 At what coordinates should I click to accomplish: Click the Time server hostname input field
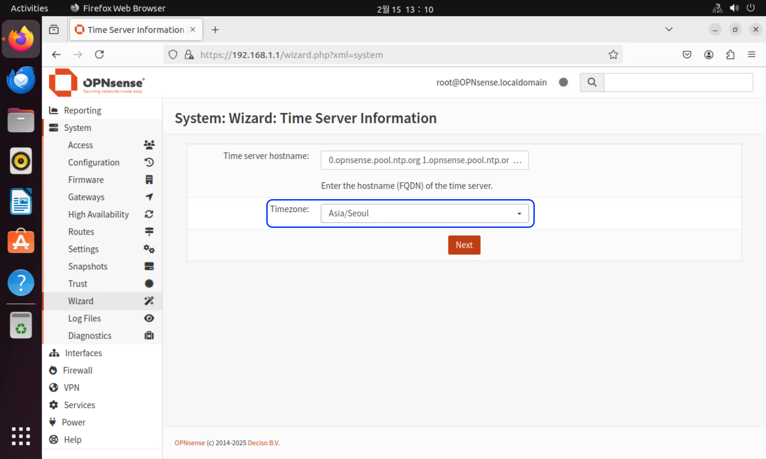coord(424,160)
